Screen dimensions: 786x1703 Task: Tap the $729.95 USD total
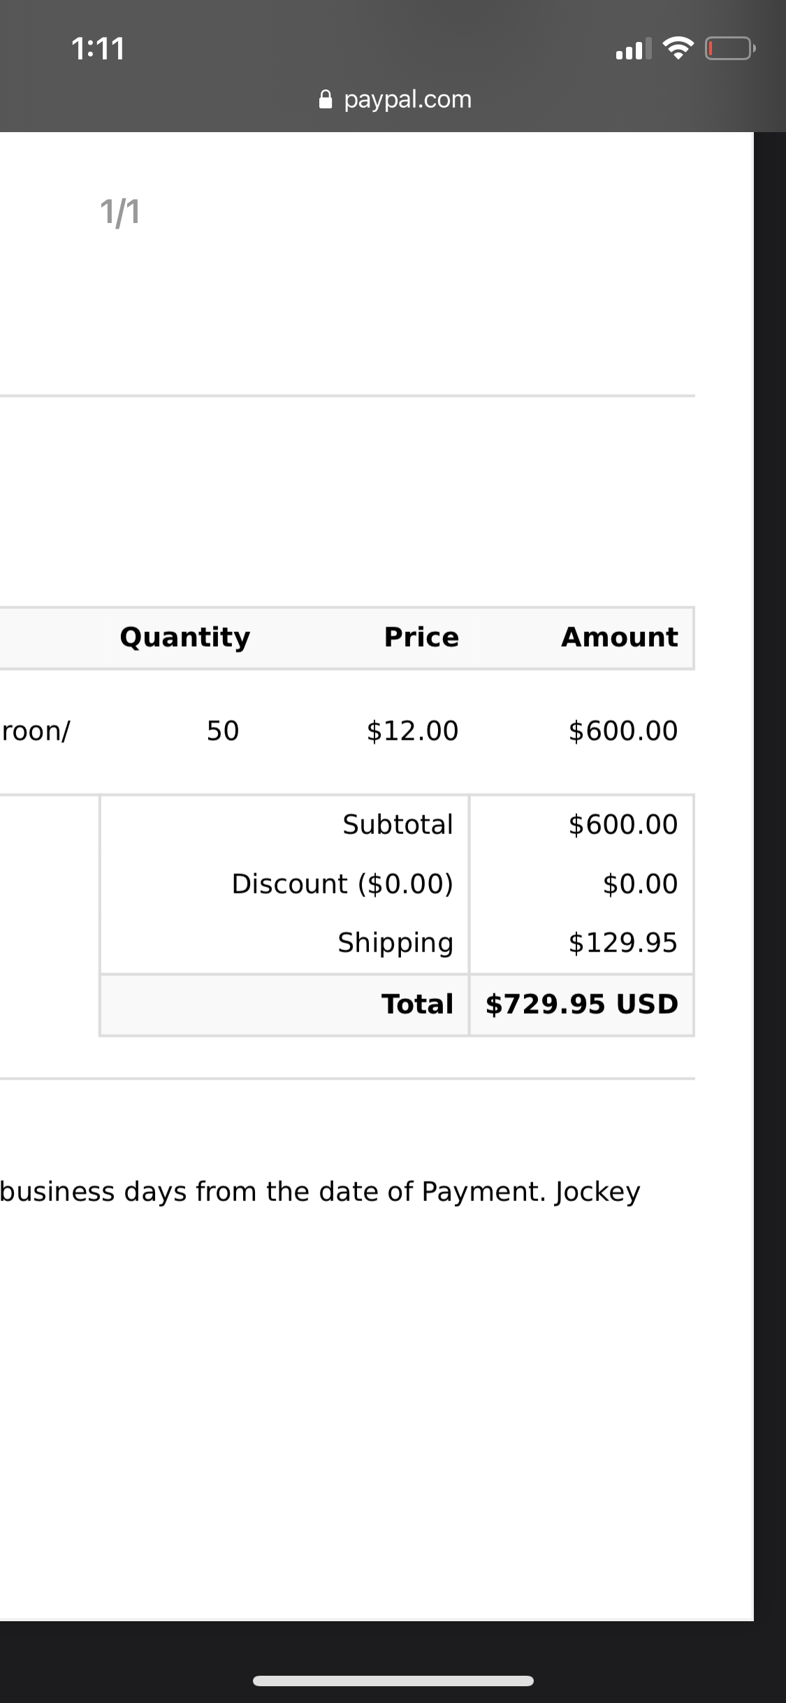pyautogui.click(x=582, y=1005)
